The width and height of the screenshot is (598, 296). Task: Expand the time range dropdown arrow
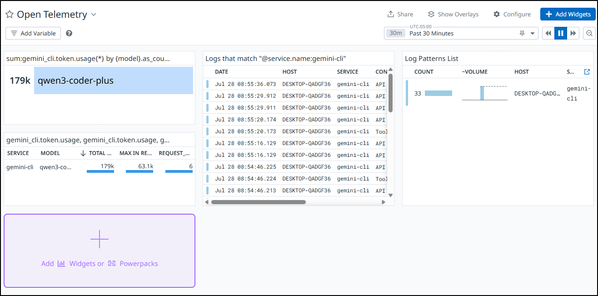[533, 33]
